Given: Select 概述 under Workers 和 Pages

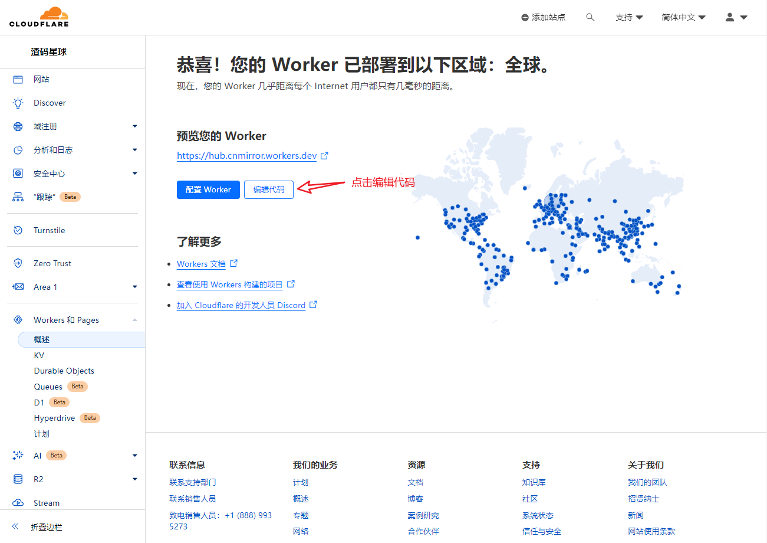Looking at the screenshot, I should coord(81,339).
